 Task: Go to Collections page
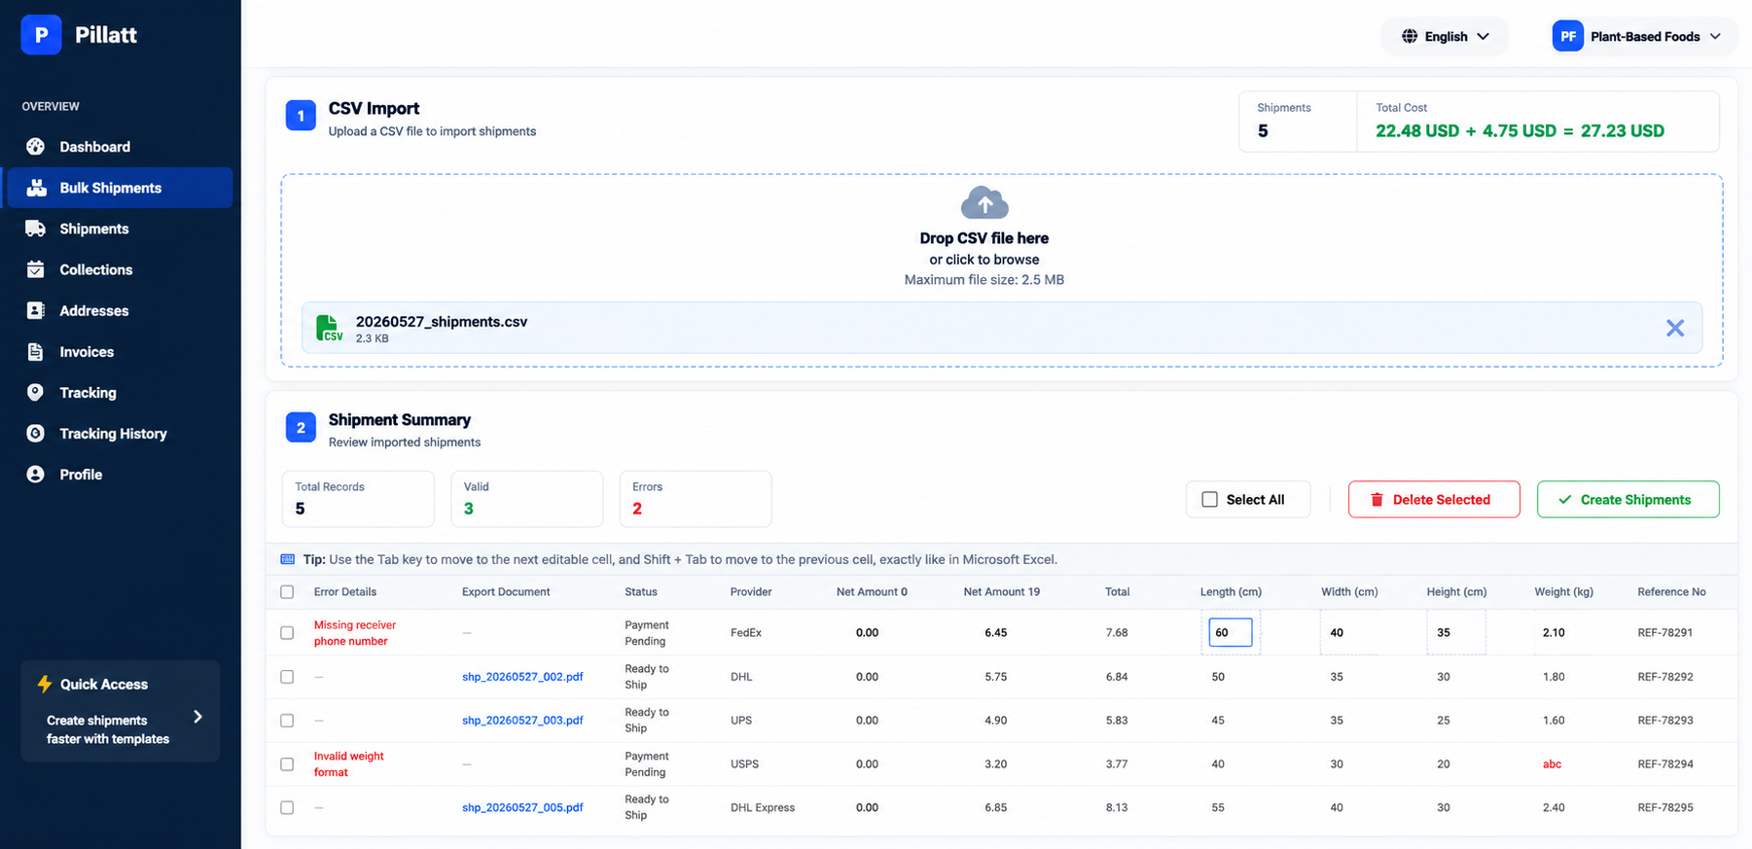pos(120,269)
